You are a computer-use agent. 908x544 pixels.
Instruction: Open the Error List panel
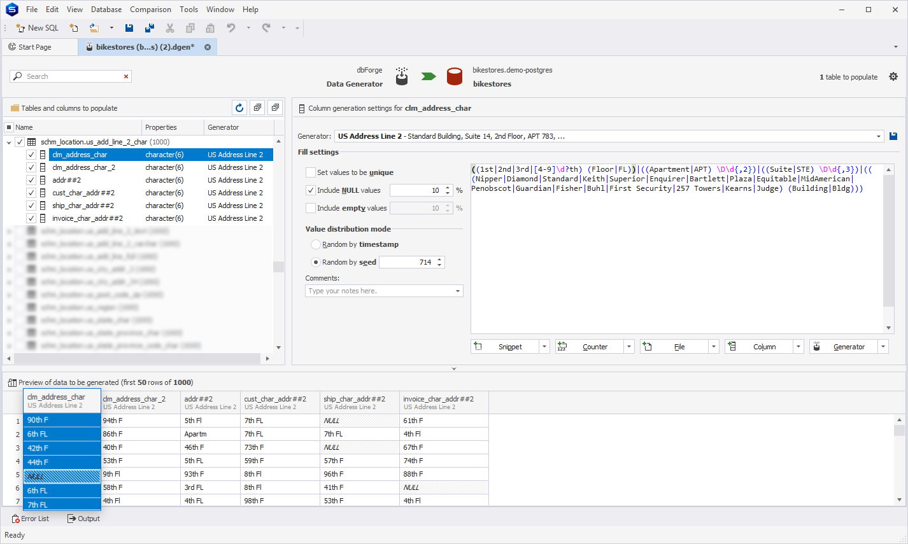tap(30, 519)
